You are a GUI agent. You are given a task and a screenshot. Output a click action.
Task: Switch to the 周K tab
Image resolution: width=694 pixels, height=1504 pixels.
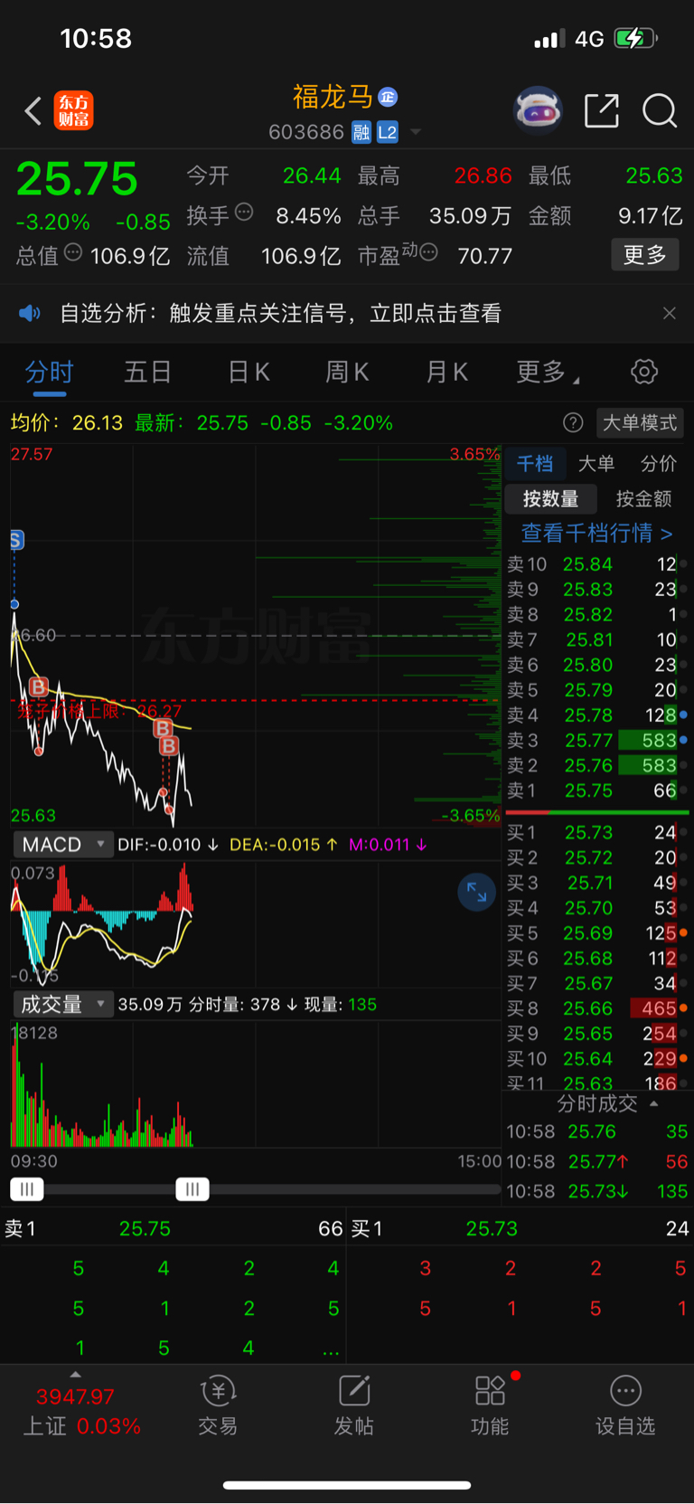347,372
